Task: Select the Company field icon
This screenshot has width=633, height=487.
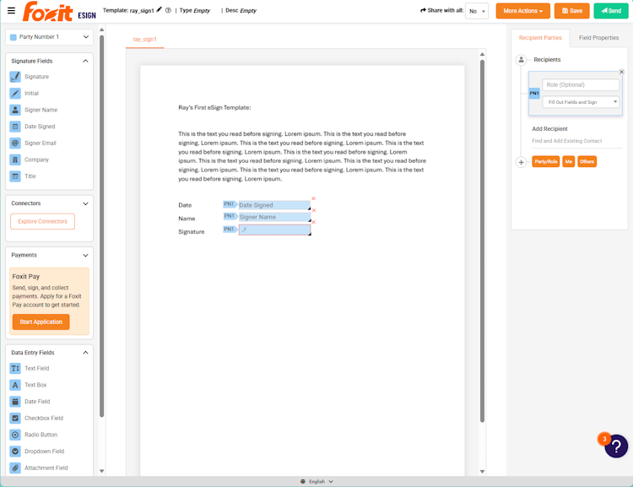Action: (x=15, y=160)
